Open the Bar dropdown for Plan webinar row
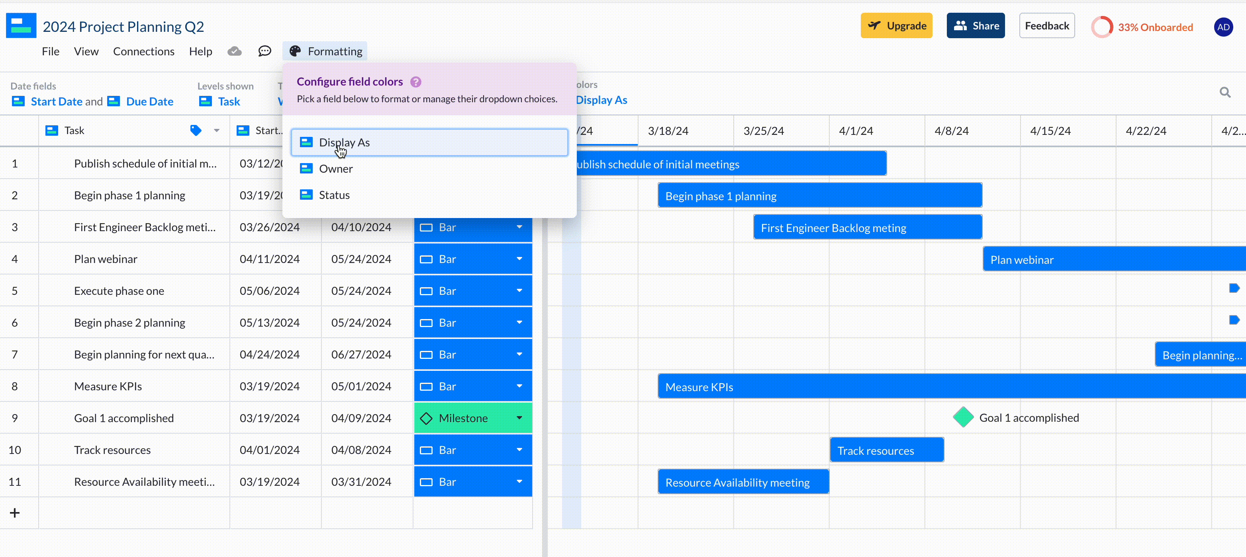 click(519, 259)
